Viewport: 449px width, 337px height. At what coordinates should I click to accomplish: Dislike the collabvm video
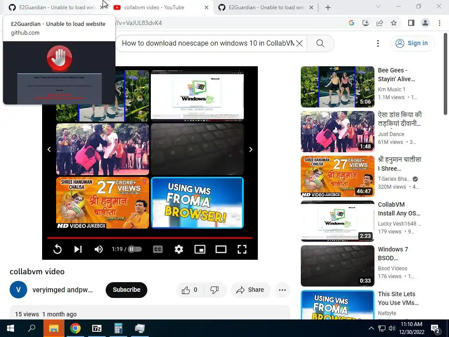pos(214,290)
